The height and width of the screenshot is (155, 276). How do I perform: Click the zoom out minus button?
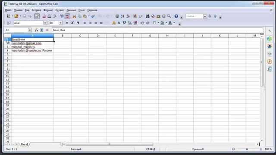233,149
